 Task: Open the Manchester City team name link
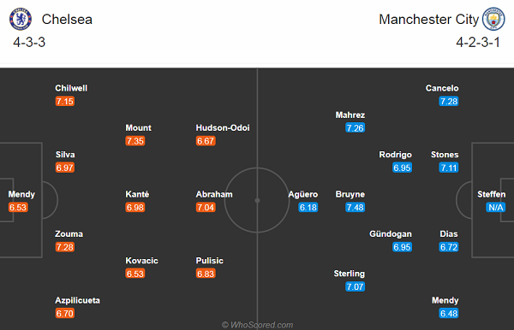(x=429, y=20)
